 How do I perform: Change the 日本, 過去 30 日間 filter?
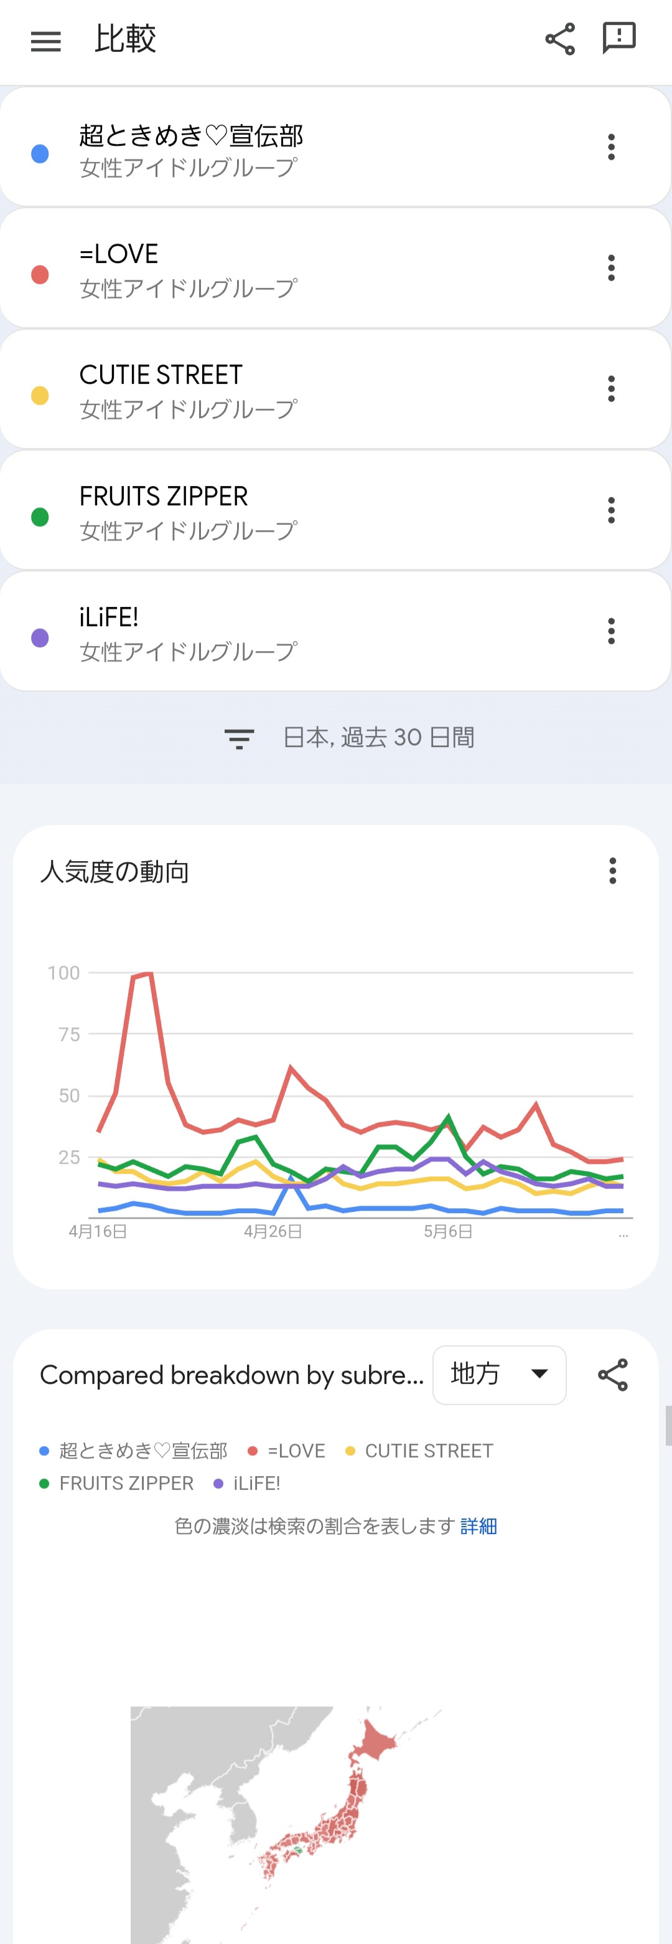click(350, 737)
